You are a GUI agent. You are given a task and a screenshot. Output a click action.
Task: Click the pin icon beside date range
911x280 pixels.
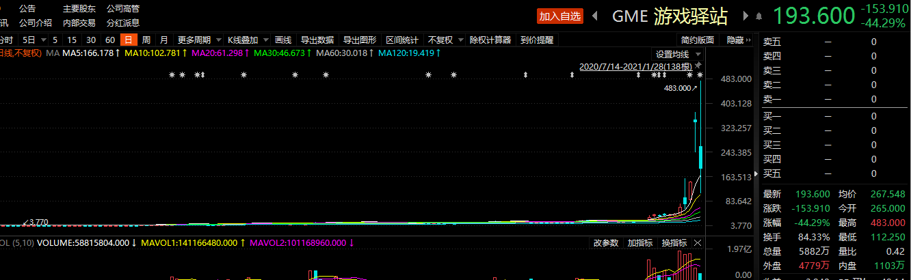coord(698,66)
